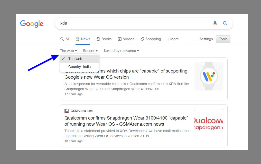Select the News tab

pos(83,39)
